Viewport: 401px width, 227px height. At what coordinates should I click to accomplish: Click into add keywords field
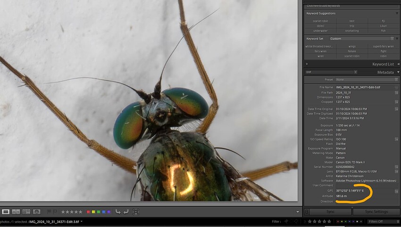click(x=351, y=6)
